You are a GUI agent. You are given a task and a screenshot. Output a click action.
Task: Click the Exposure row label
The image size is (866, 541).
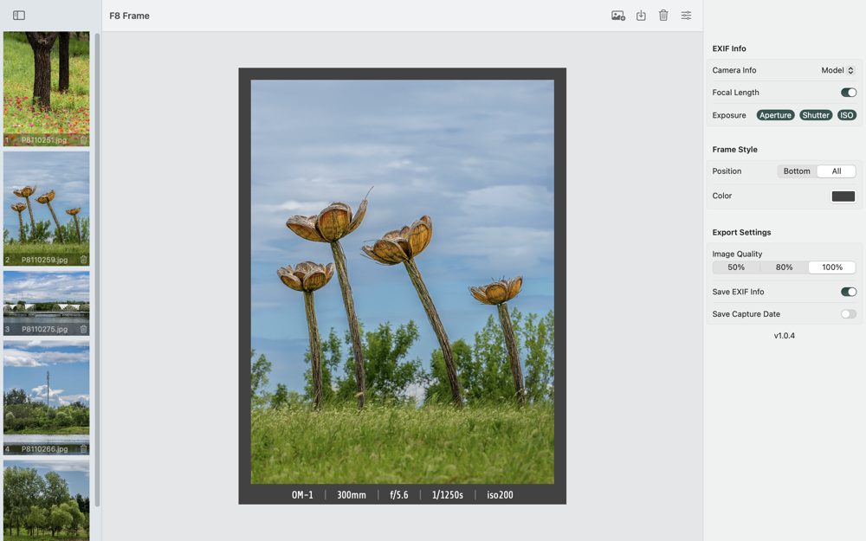click(x=729, y=115)
